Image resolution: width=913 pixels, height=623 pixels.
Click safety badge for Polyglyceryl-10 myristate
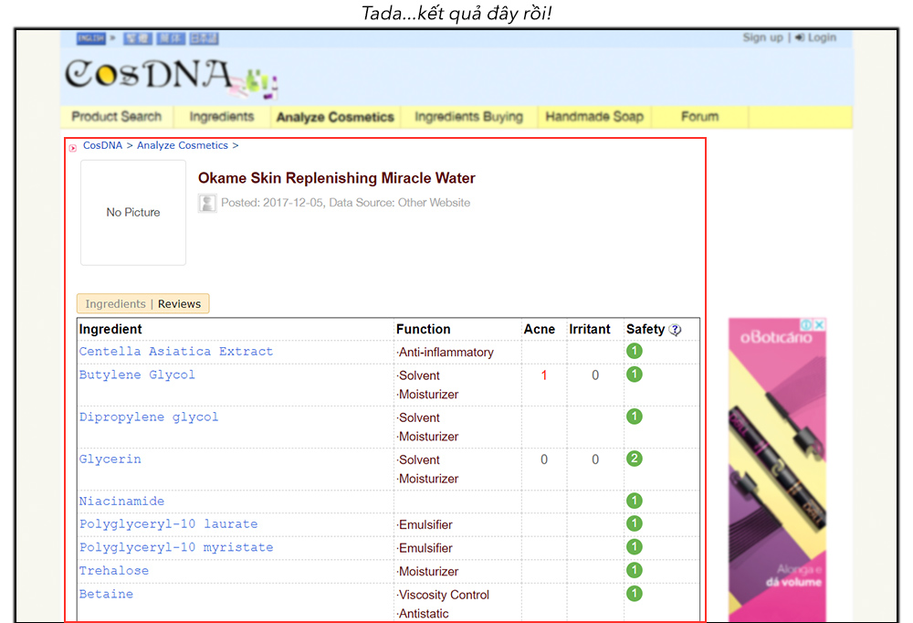(635, 546)
